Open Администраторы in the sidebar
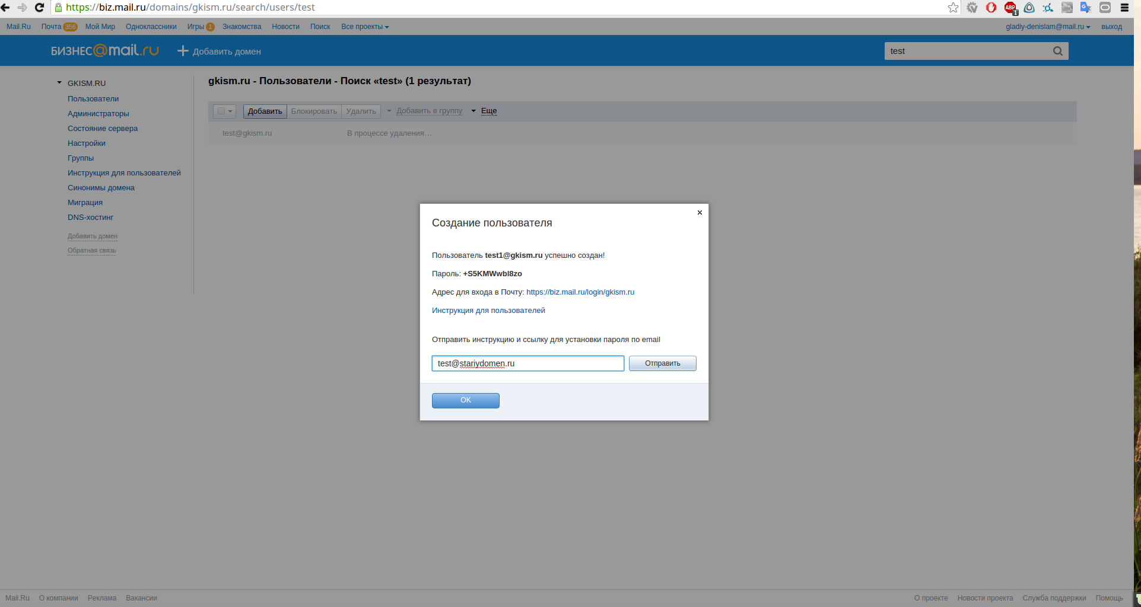The height and width of the screenshot is (607, 1141). 98,114
